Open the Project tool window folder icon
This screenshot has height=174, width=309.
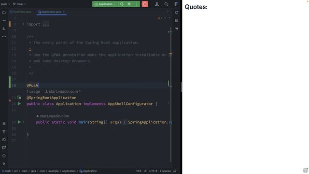4,13
